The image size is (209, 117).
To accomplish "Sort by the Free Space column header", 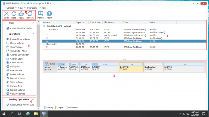I will click(x=96, y=22).
